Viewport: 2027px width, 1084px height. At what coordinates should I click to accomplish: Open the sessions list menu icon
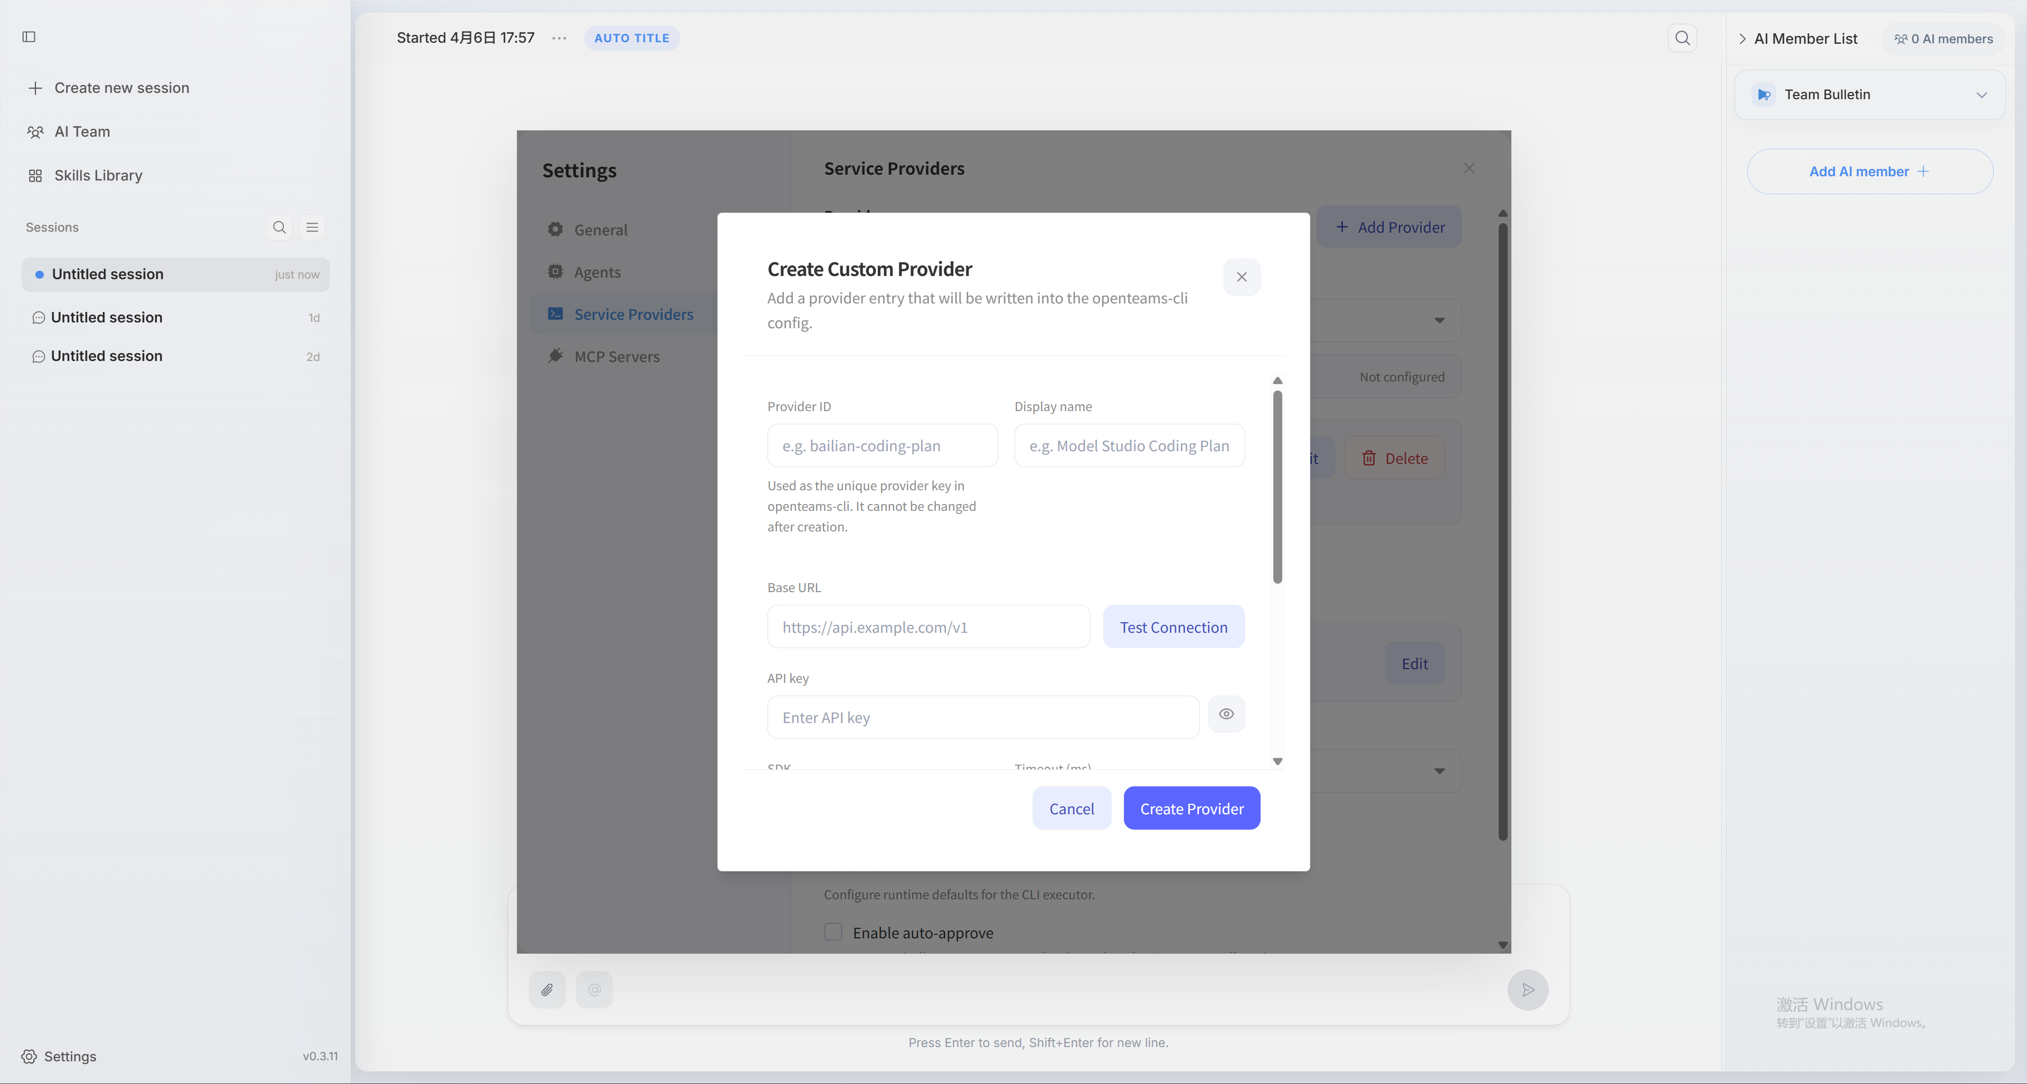pyautogui.click(x=312, y=227)
